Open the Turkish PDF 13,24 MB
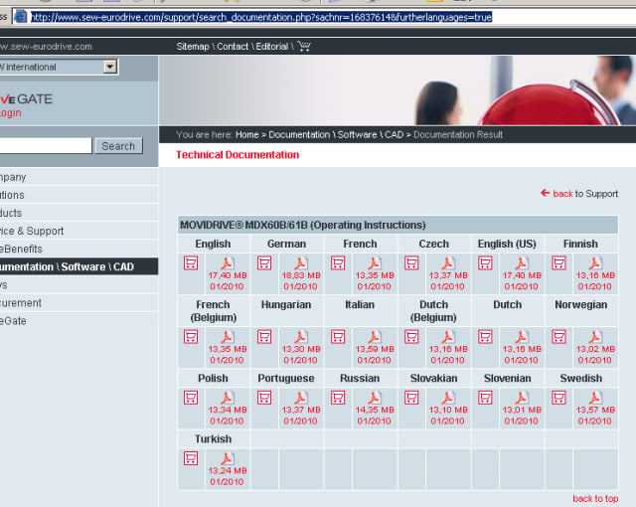636x507 pixels. pos(228,458)
